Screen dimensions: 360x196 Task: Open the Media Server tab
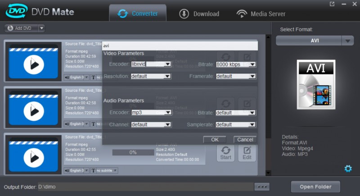click(x=261, y=14)
